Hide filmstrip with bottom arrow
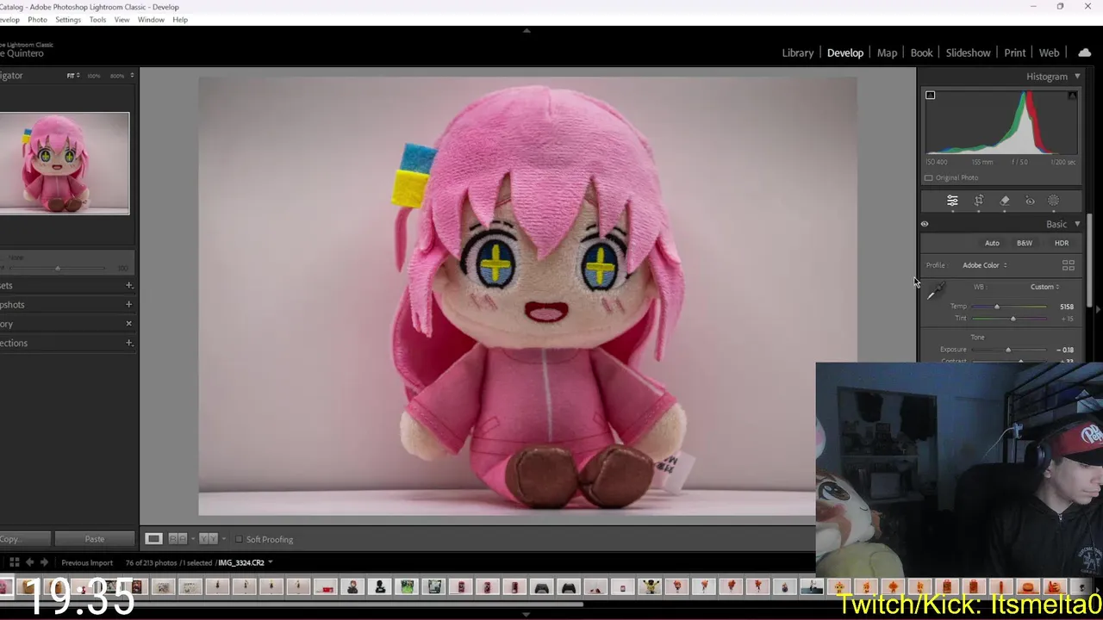 click(x=527, y=615)
